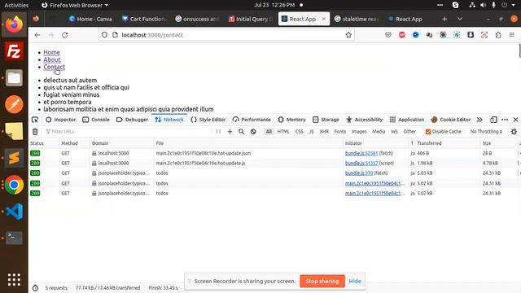Launch Postman from the dock
The height and width of the screenshot is (293, 521).
point(14,104)
